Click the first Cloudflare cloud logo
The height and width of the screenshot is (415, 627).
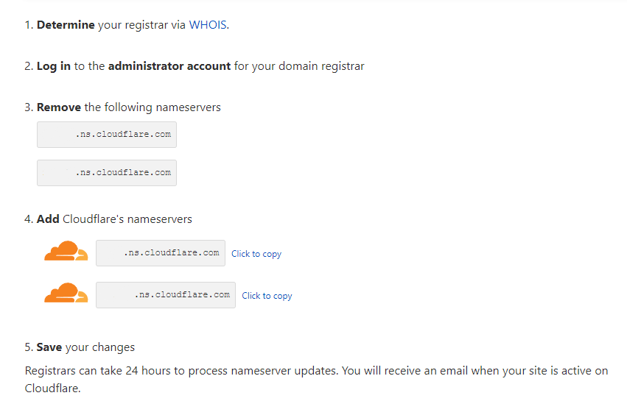tap(66, 251)
